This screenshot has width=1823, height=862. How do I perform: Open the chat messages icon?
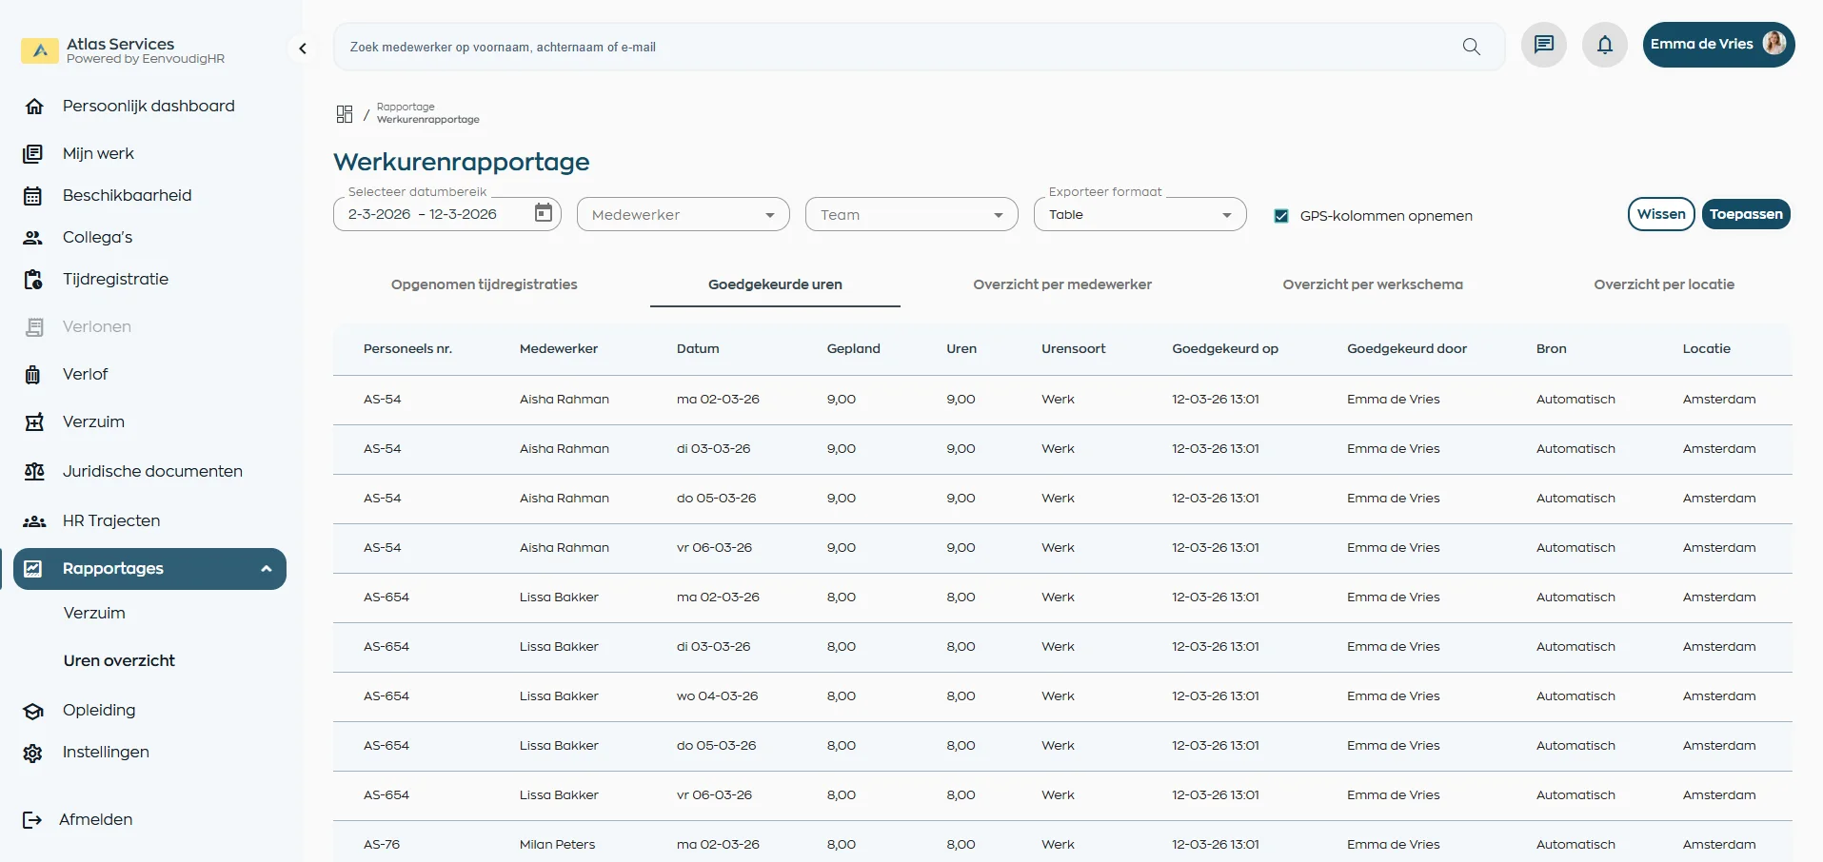1543,45
